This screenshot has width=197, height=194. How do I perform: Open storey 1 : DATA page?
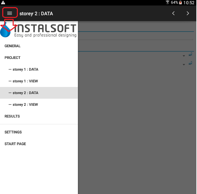coord(25,70)
